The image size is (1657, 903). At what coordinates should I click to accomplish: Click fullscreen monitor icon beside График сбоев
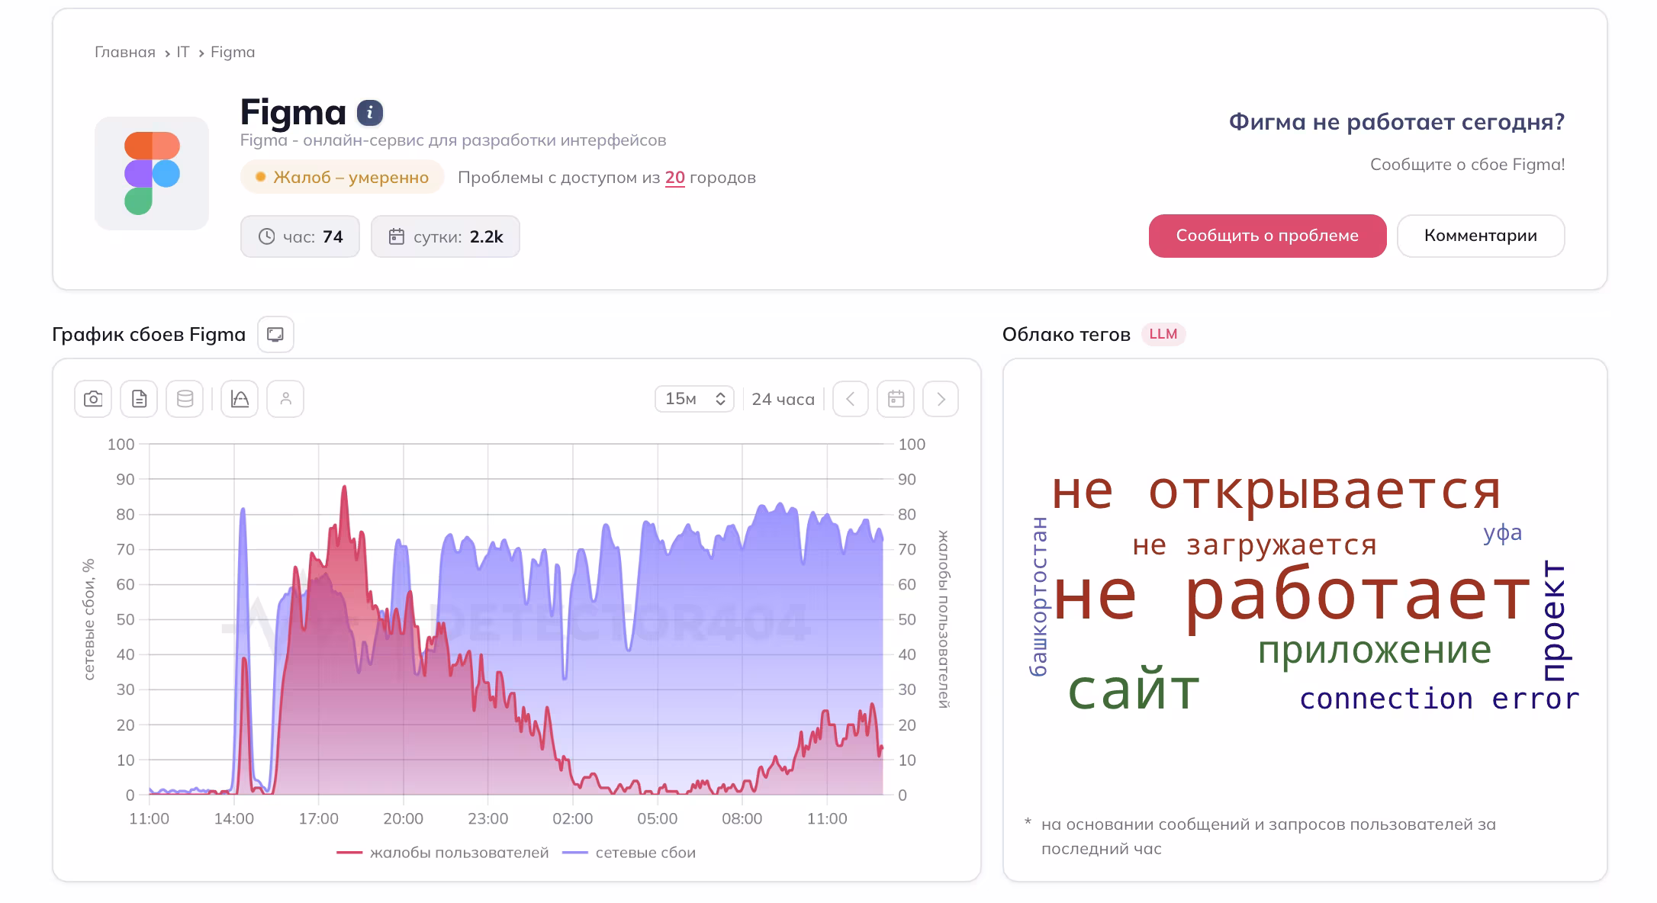(x=275, y=334)
